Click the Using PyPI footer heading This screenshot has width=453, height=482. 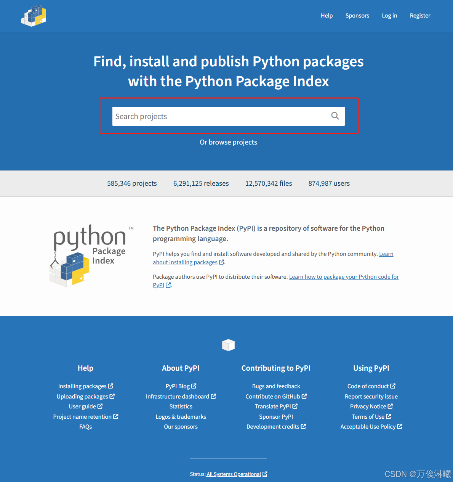click(x=371, y=368)
